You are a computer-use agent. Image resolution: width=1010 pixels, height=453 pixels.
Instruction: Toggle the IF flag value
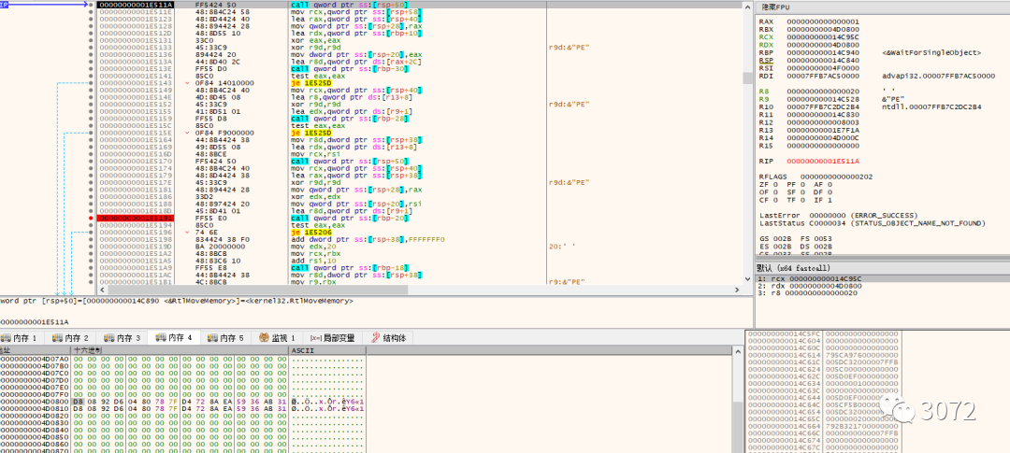click(829, 200)
